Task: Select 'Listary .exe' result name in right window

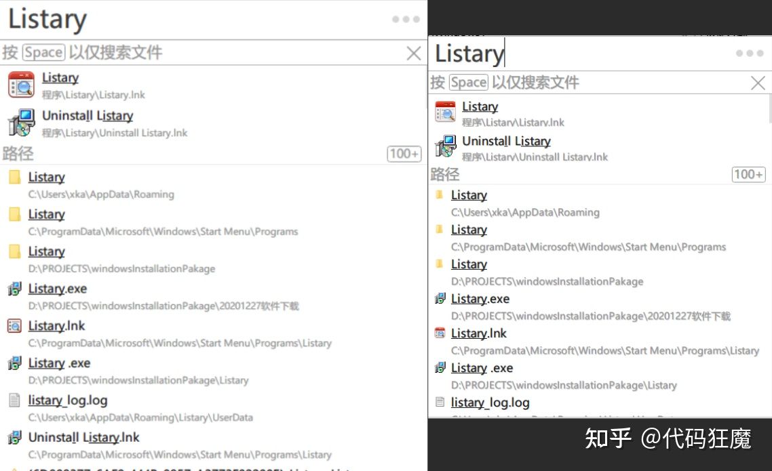Action: (x=482, y=368)
